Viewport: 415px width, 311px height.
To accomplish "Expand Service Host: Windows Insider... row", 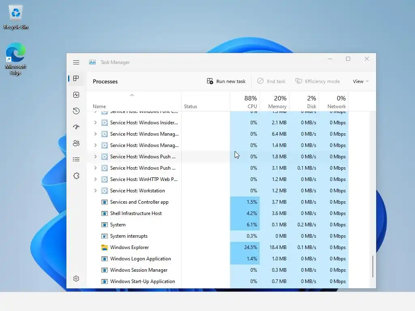I will 95,123.
